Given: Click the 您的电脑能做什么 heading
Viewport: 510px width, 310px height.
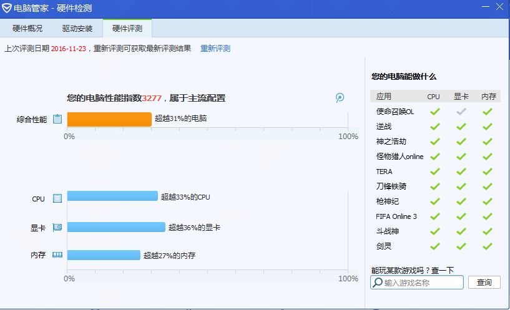Looking at the screenshot, I should [404, 77].
